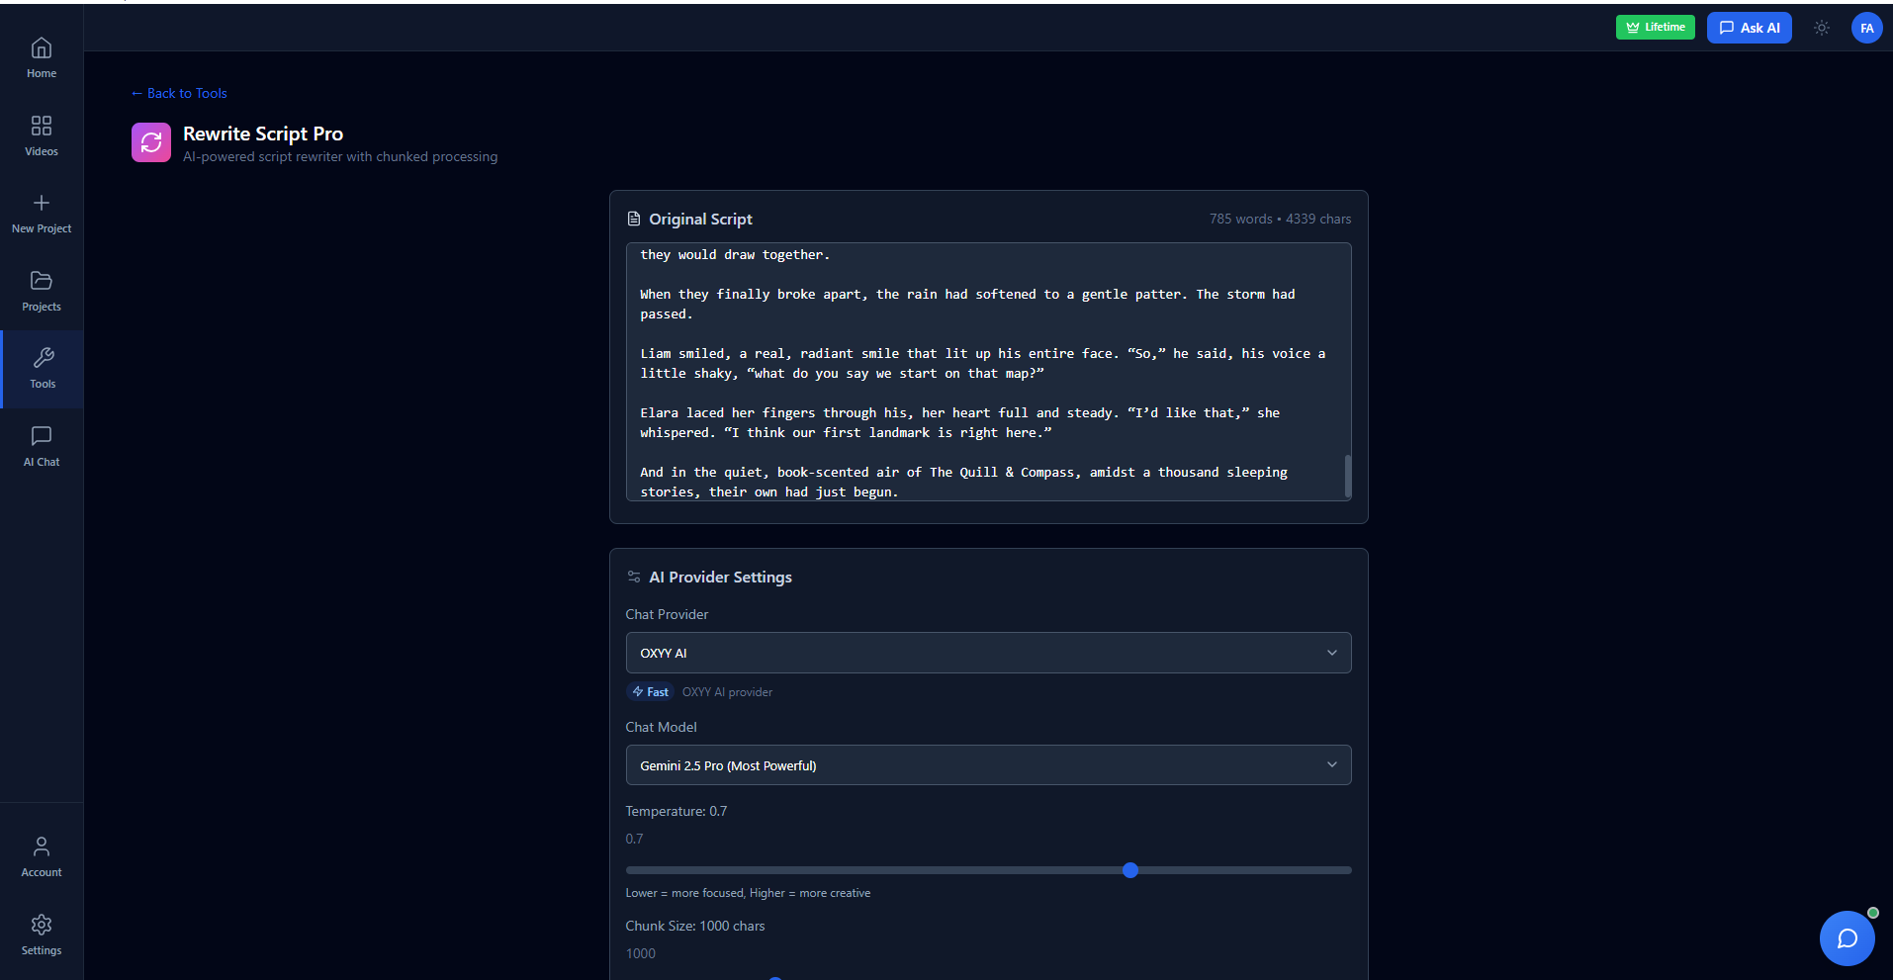1893x980 pixels.
Task: Click the Lifetime plan badge
Action: pyautogui.click(x=1655, y=28)
